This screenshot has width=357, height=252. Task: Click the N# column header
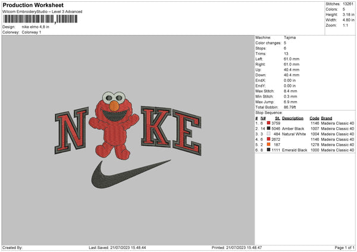click(x=263, y=118)
